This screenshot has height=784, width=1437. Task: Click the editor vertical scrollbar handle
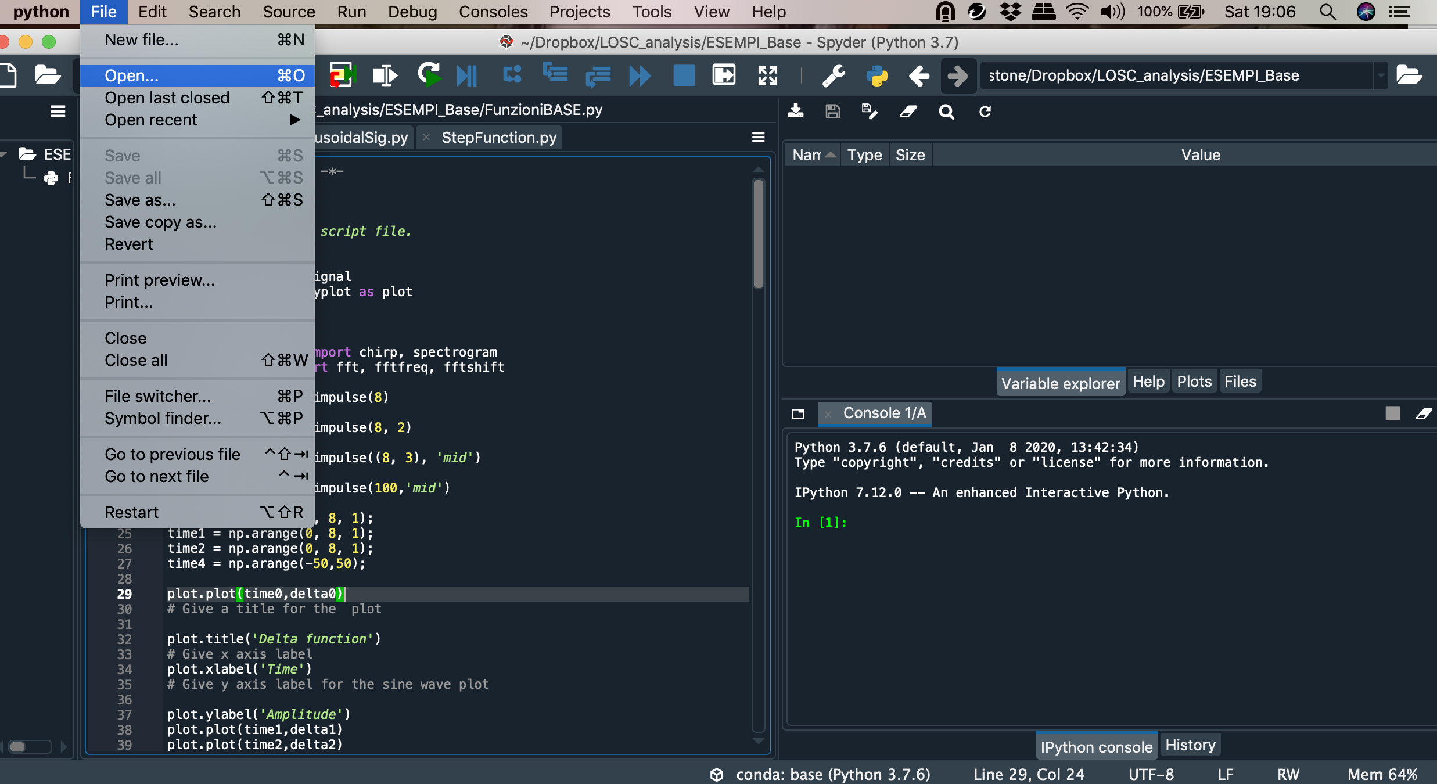click(758, 233)
